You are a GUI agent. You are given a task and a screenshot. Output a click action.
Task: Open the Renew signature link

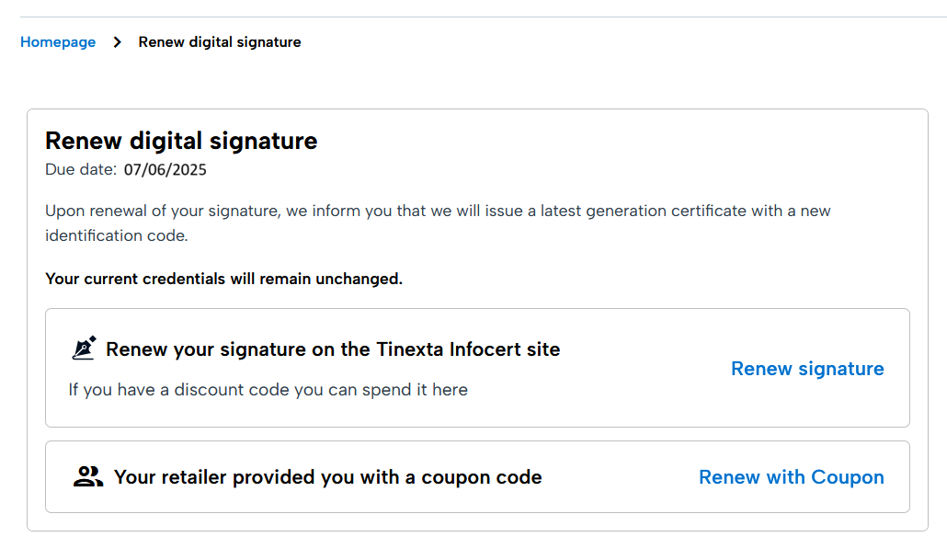tap(807, 369)
